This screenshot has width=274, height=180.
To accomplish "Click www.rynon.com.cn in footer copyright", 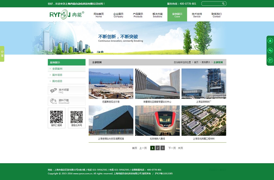I will coord(83,174).
